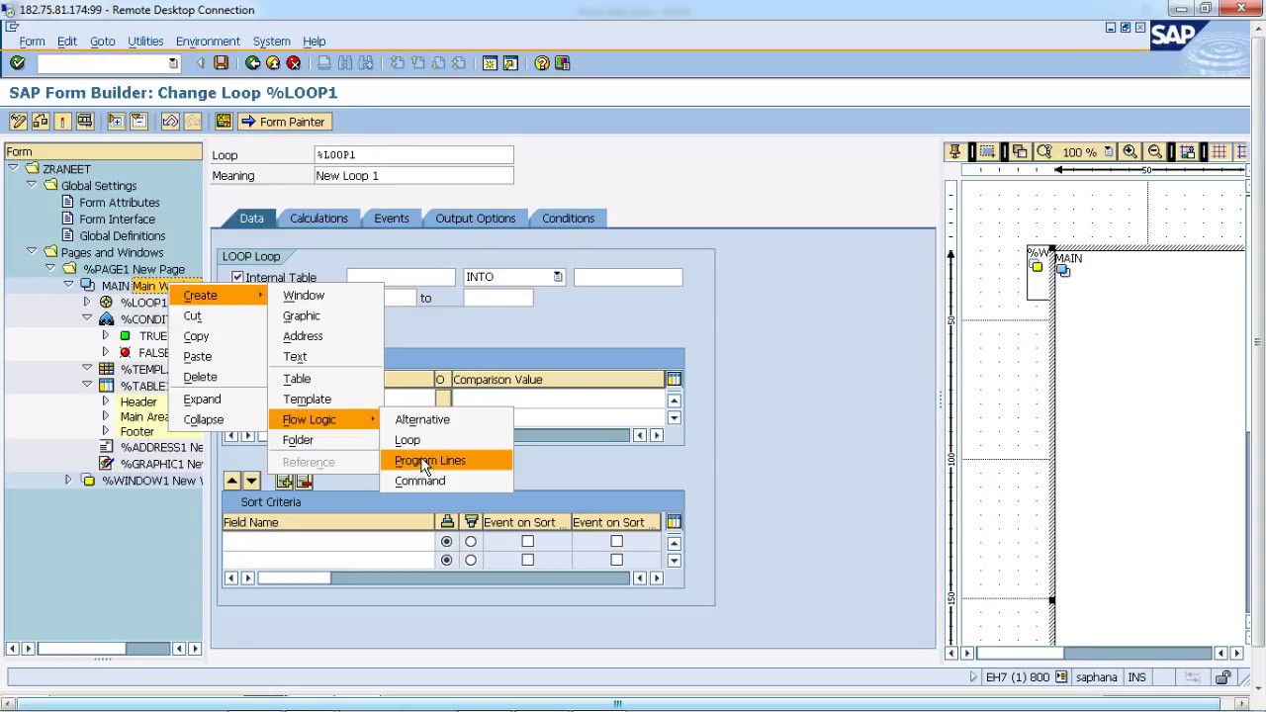Collapse the Pages and Windows folder
The image size is (1266, 712).
[32, 252]
